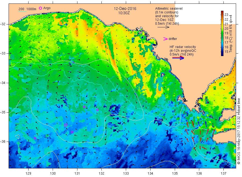Click the red and blue HF radar scale arrow

[x=178, y=58]
